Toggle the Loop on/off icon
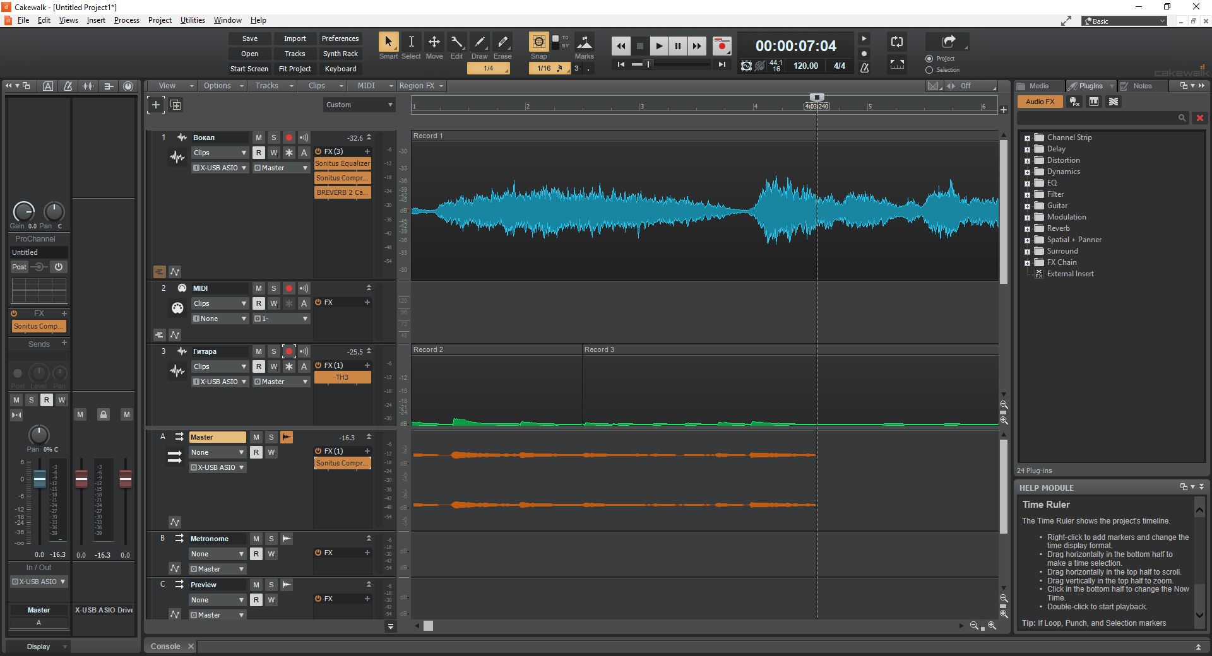Image resolution: width=1212 pixels, height=656 pixels. [x=897, y=42]
